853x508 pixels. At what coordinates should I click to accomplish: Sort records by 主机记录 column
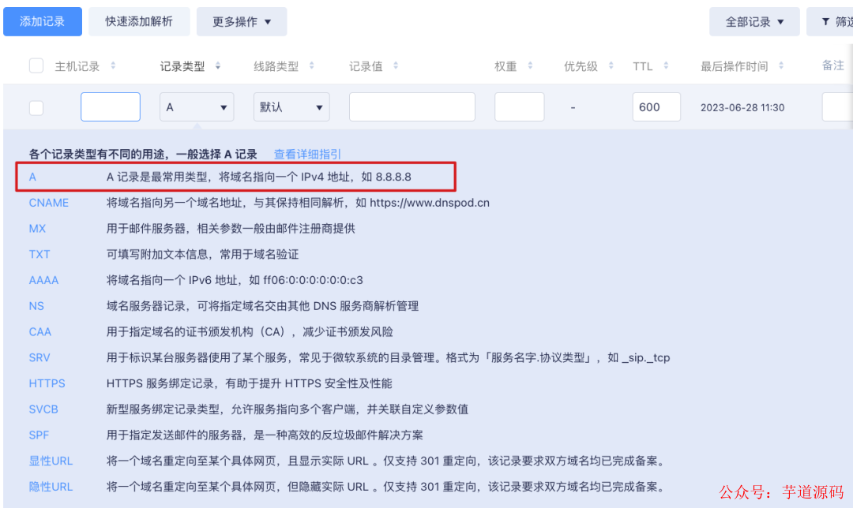click(111, 66)
